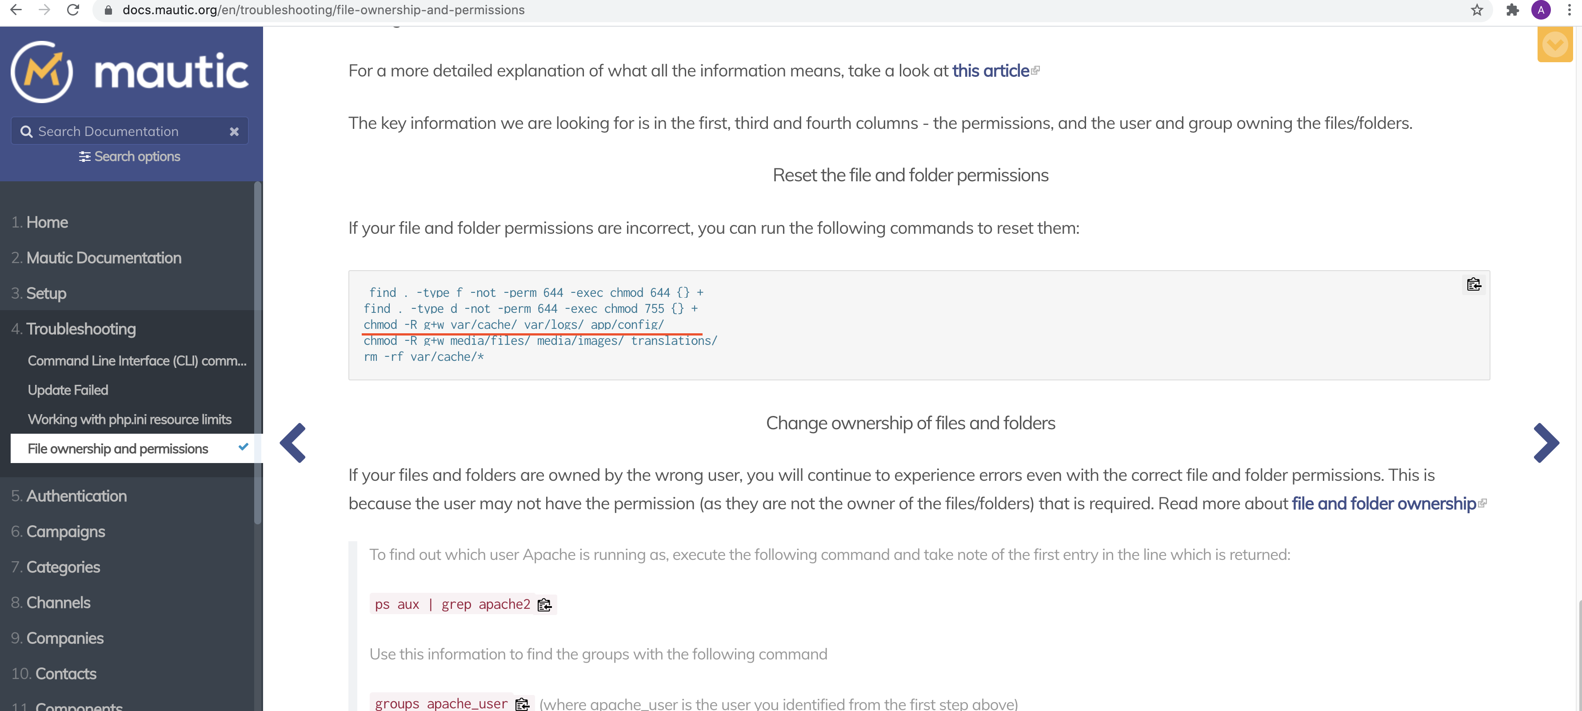Open the external link icon next to this article
The height and width of the screenshot is (711, 1582).
1035,69
